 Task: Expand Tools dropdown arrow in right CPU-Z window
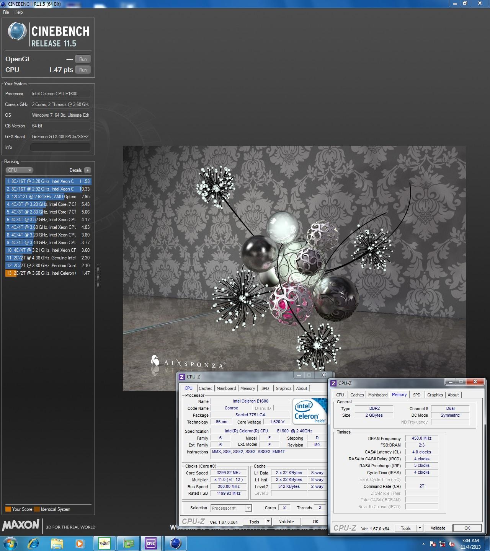[x=420, y=528]
